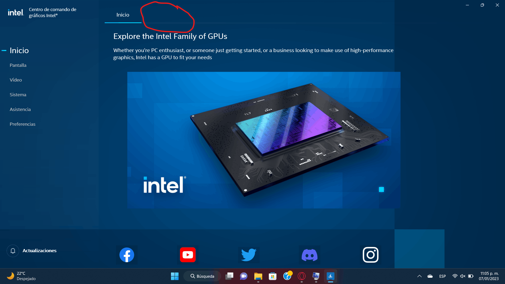Open File Explorer from the taskbar

(x=258, y=276)
